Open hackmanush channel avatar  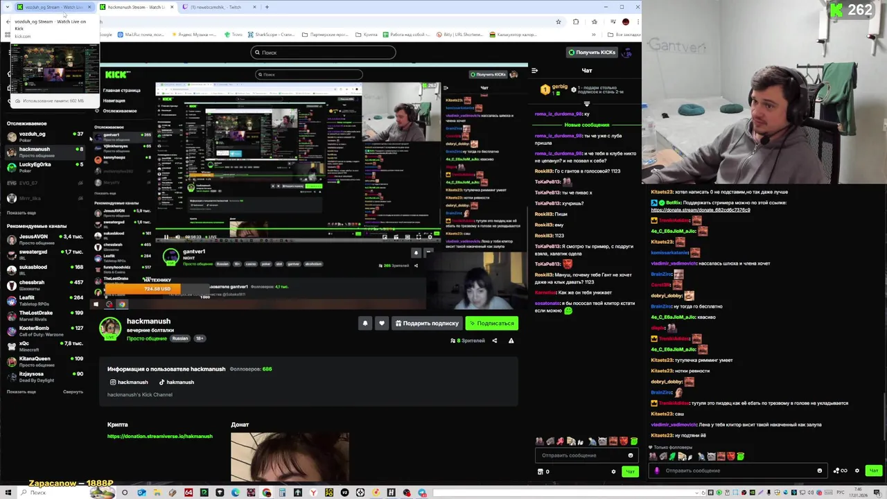point(110,329)
